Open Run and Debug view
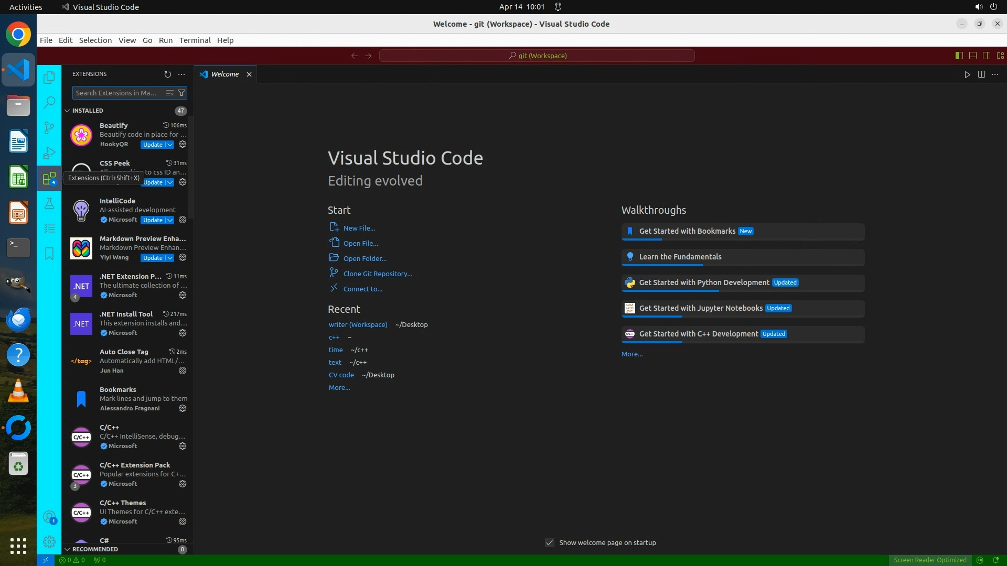Viewport: 1007px width, 566px height. click(x=49, y=153)
